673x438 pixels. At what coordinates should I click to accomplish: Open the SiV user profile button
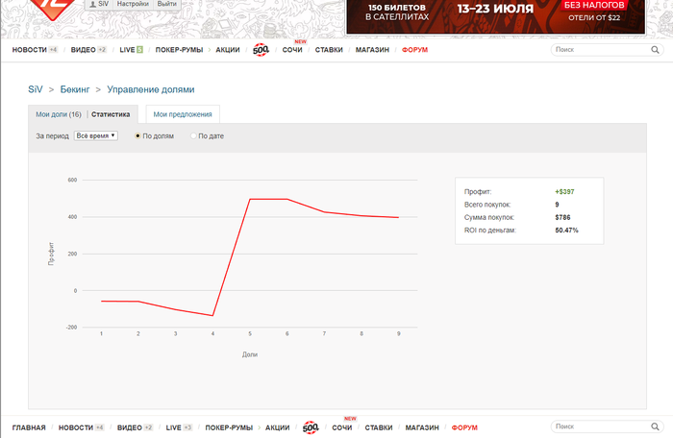99,4
